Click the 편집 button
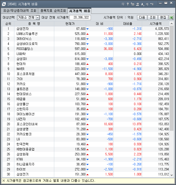176x185 pixels. coord(163,18)
